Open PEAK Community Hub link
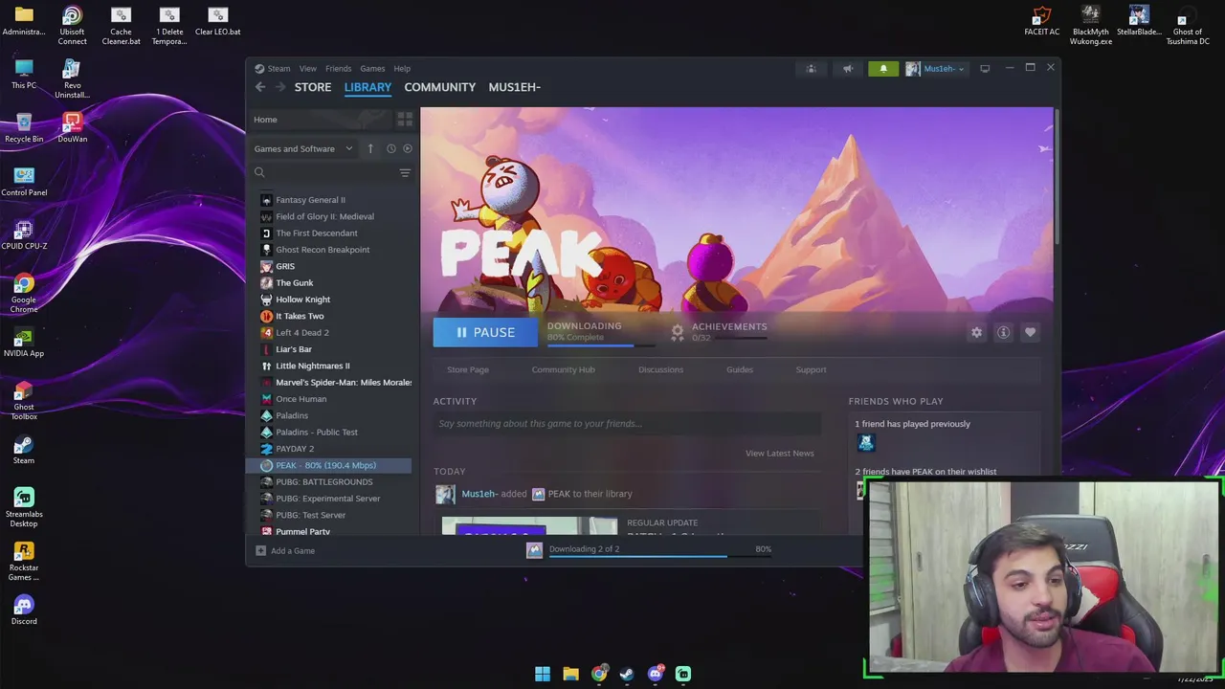 click(x=563, y=369)
